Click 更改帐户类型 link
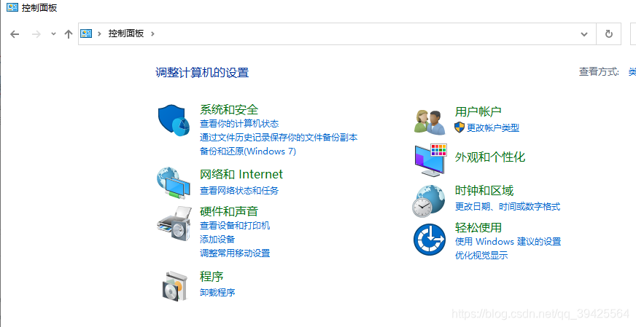This screenshot has height=327, width=636. click(x=493, y=128)
